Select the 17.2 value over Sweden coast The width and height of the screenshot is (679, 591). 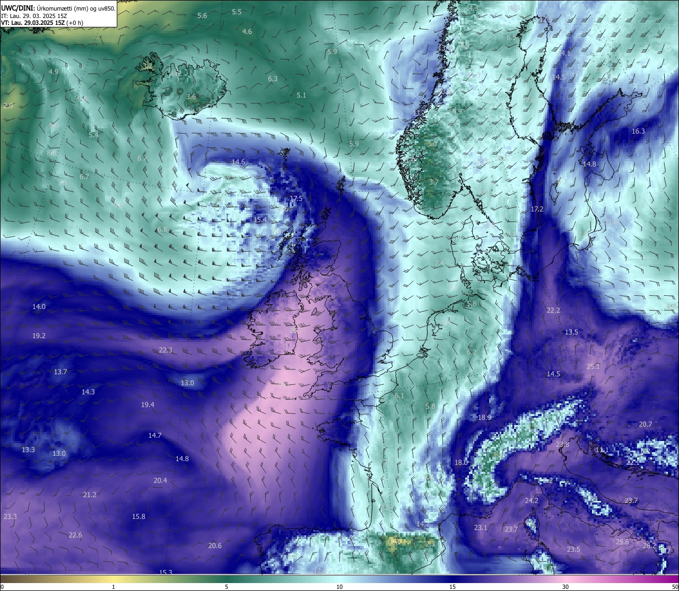coord(537,209)
